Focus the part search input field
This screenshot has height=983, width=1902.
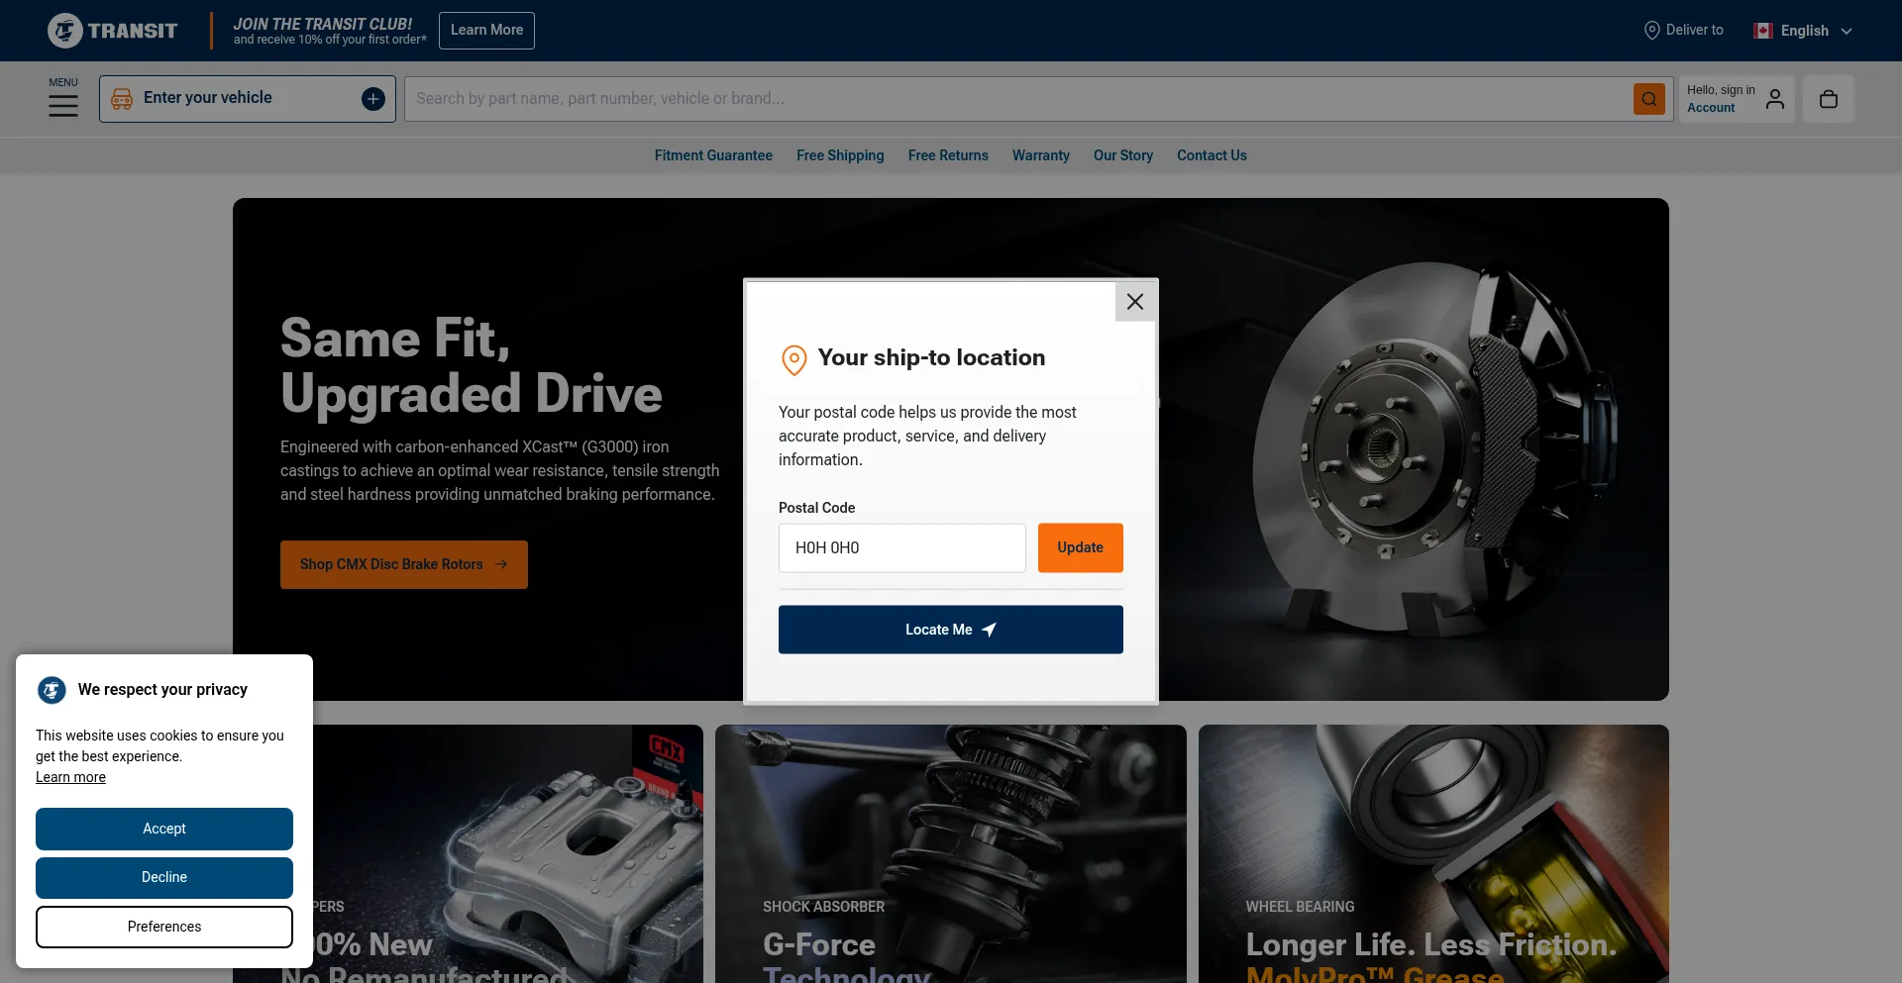pos(1018,99)
